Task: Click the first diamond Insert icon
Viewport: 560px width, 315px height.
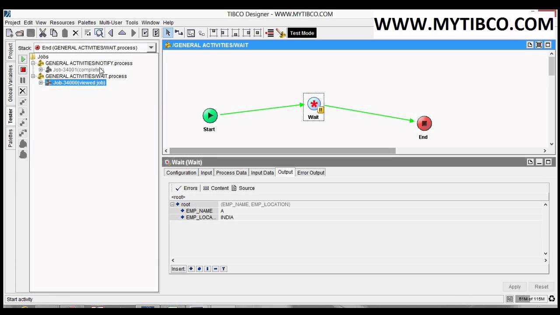Action: pos(191,269)
